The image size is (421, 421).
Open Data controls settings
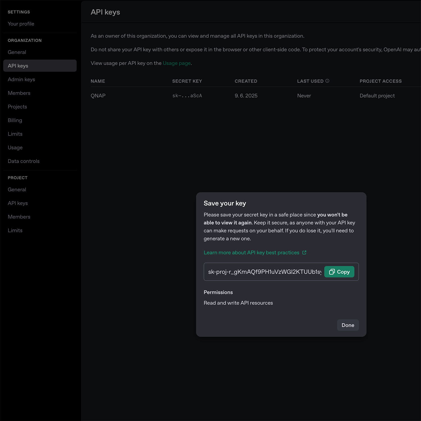24,161
